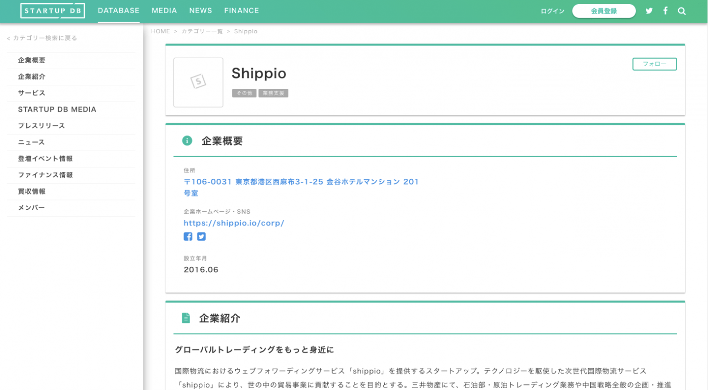Click the 設立年月 label
Screen dimensions: 708x390
(195, 258)
